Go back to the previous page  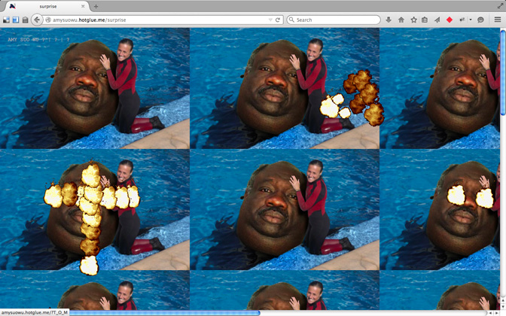point(37,20)
